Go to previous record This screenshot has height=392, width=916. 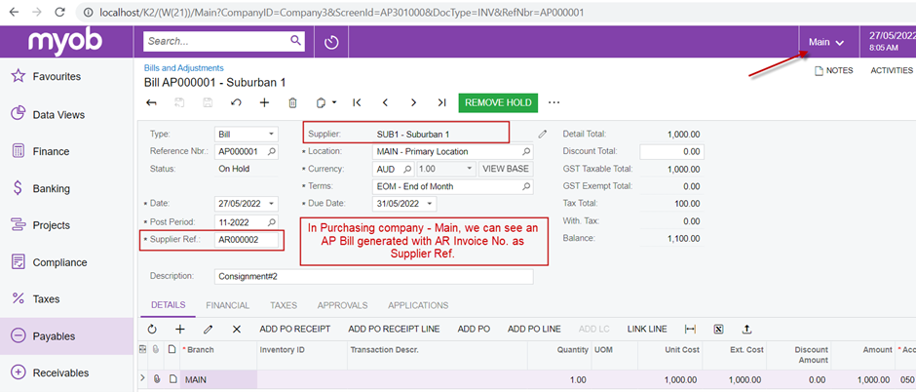(385, 102)
